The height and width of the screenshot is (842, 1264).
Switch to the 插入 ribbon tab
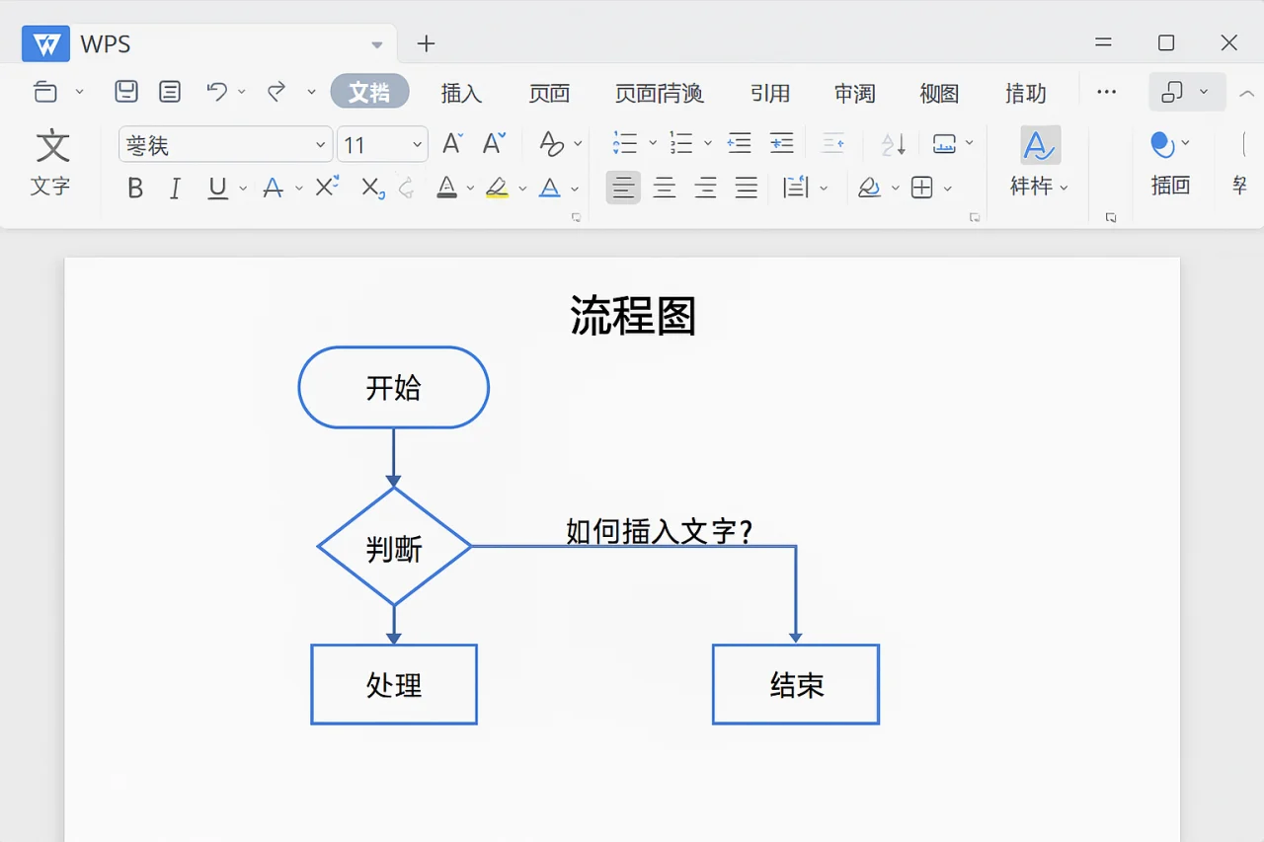point(461,93)
